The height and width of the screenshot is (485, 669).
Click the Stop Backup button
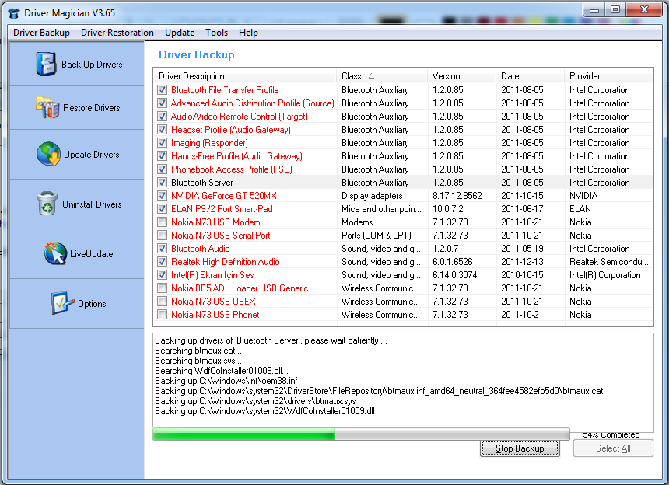click(520, 448)
